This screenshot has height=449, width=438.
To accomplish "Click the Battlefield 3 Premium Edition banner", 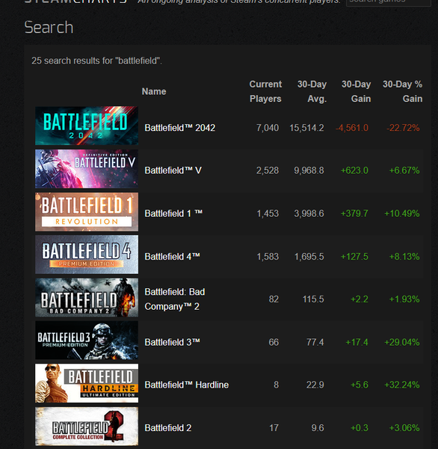I will (87, 340).
